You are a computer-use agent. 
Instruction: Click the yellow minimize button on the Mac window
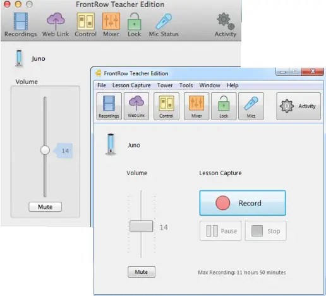tap(18, 4)
